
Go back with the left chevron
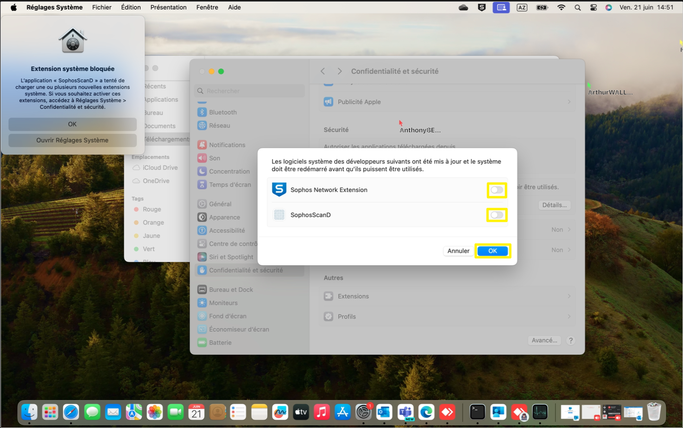(x=323, y=71)
